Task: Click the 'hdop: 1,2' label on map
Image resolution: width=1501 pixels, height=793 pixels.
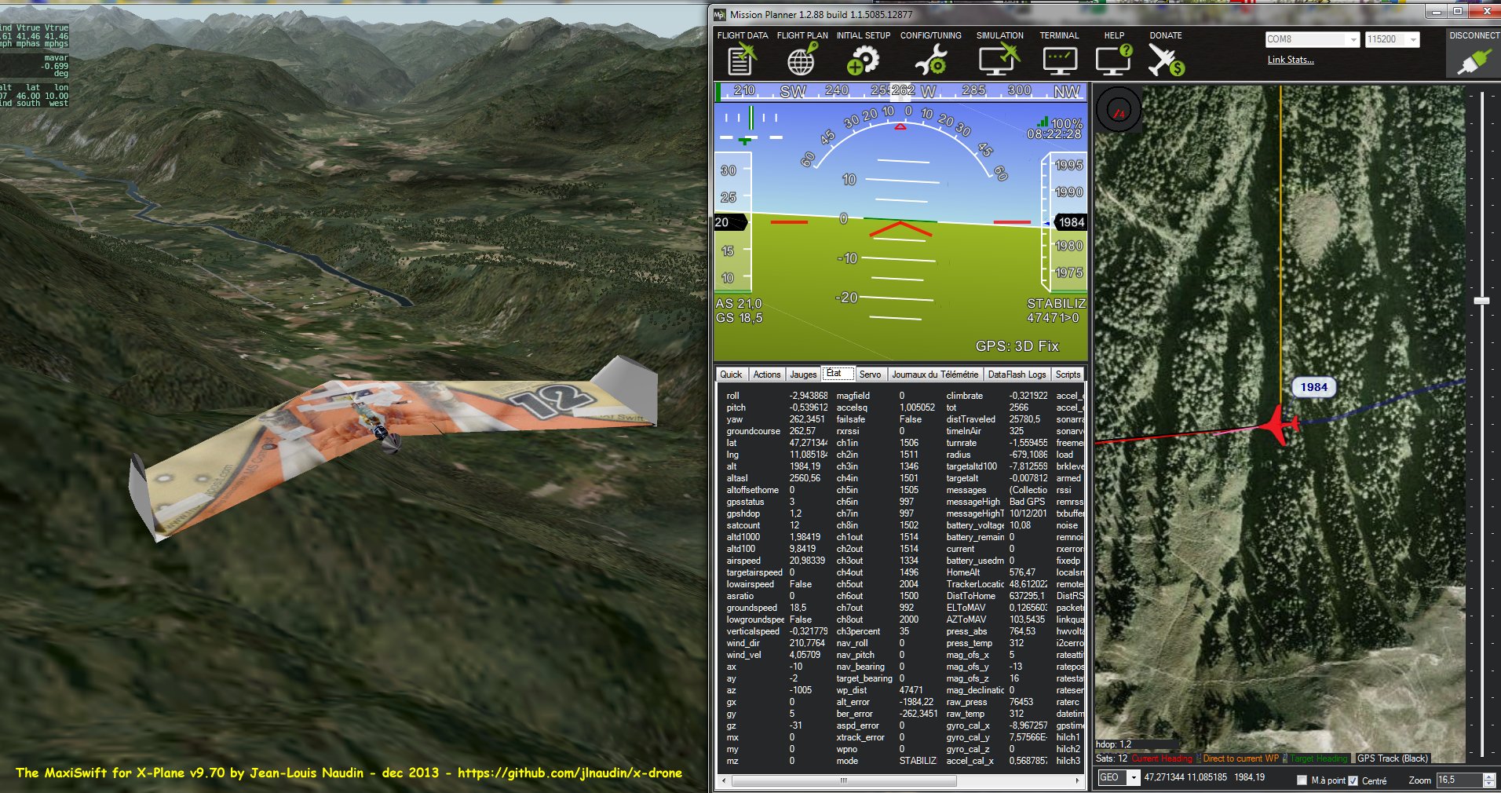Action: pos(1113,744)
